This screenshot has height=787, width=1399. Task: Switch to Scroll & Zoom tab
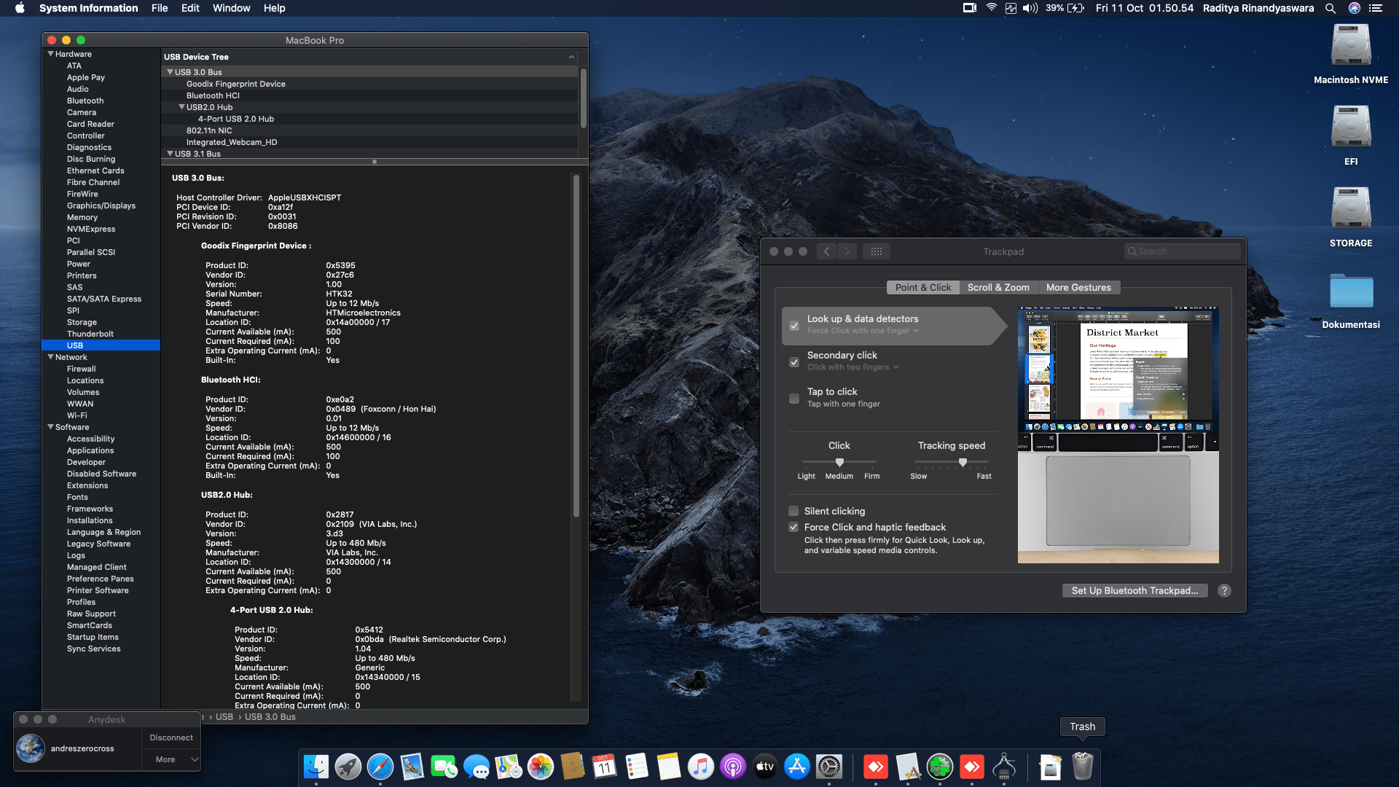coord(998,288)
